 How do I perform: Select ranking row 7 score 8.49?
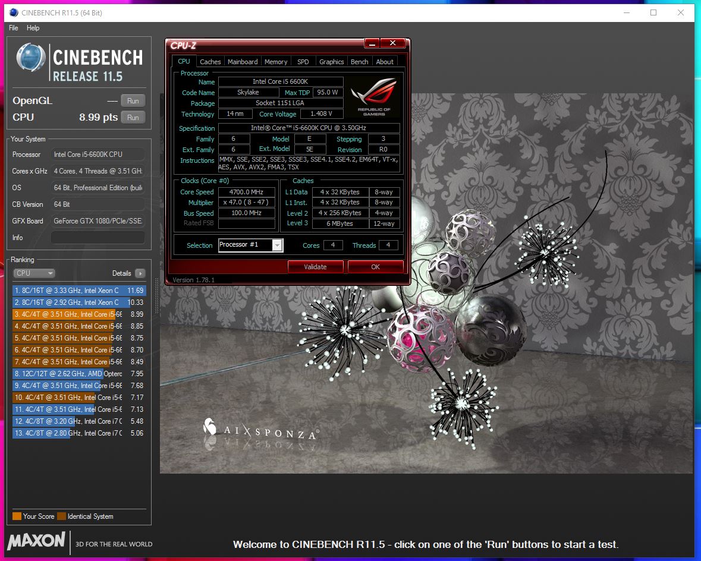click(x=79, y=362)
